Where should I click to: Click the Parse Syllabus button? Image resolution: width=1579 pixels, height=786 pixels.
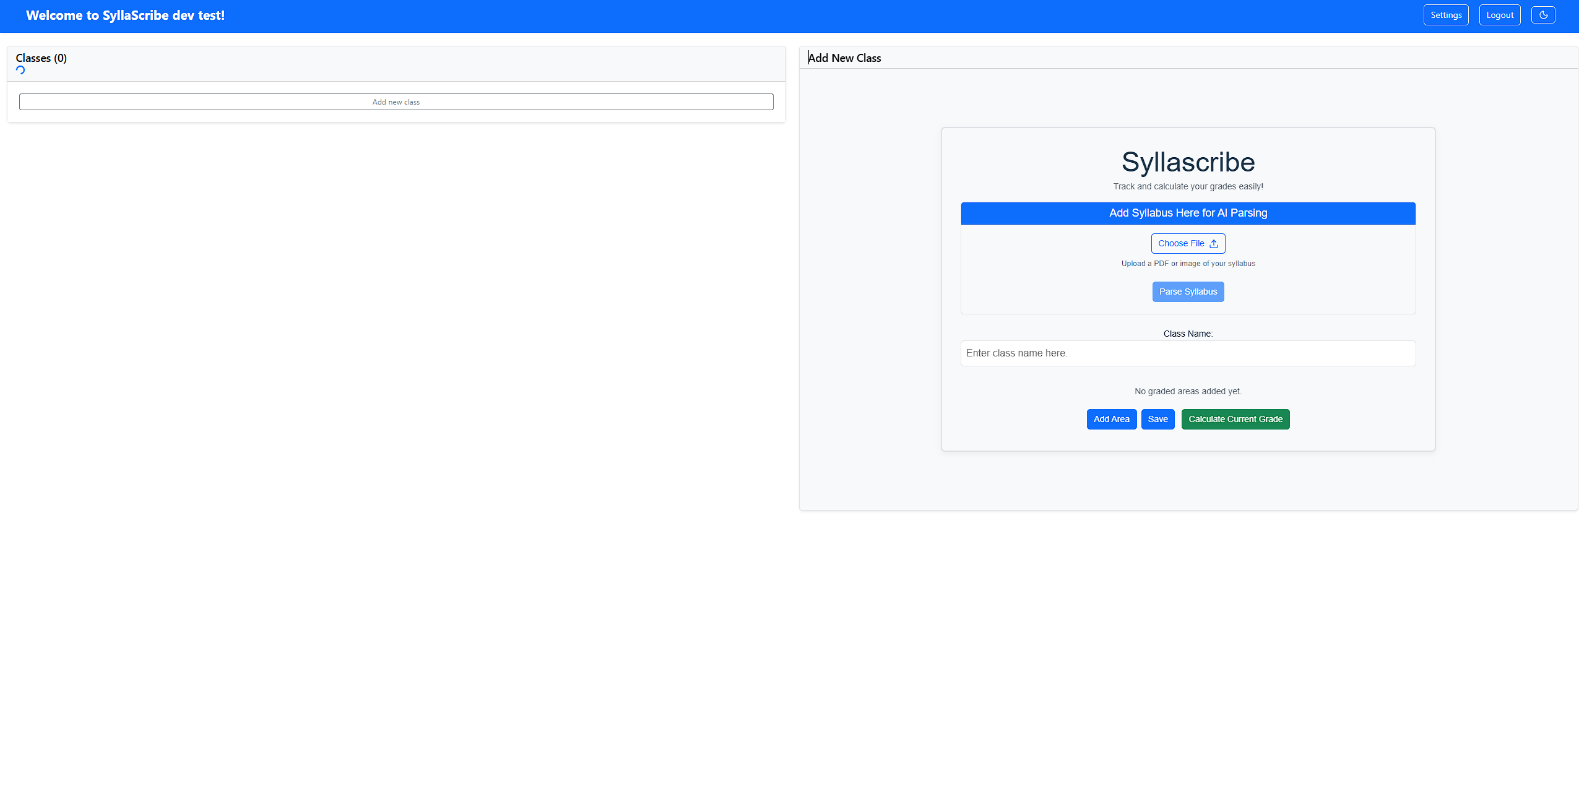pyautogui.click(x=1187, y=292)
